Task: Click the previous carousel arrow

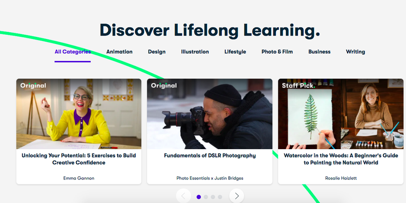Action: [x=183, y=196]
